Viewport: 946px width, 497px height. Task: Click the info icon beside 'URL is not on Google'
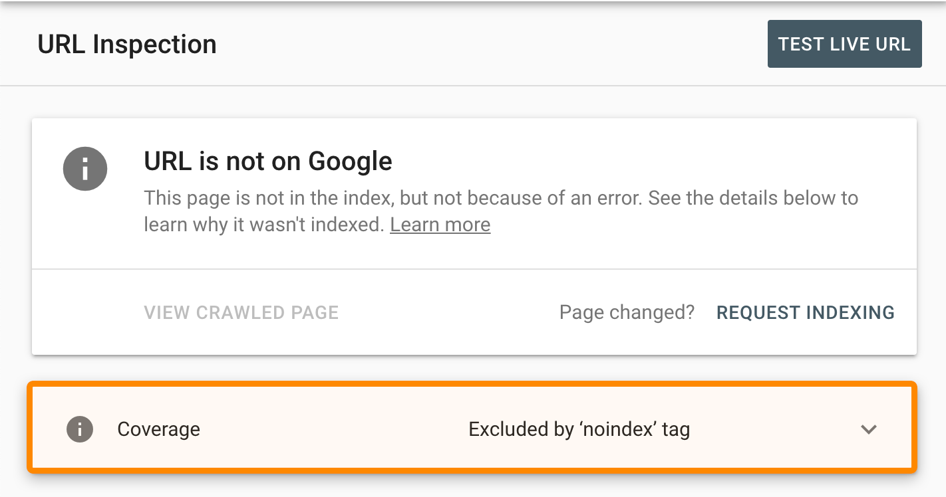84,169
